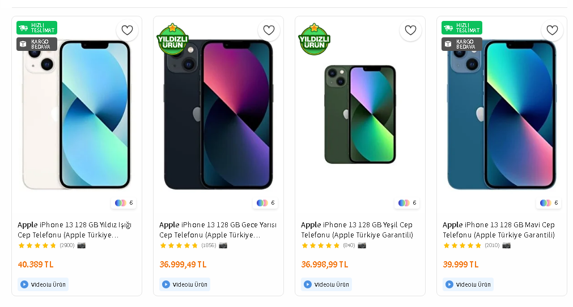Image resolution: width=573 pixels, height=307 pixels.
Task: Favorite the Yıldız Işığı iPhone 13 heart
Action: click(127, 31)
